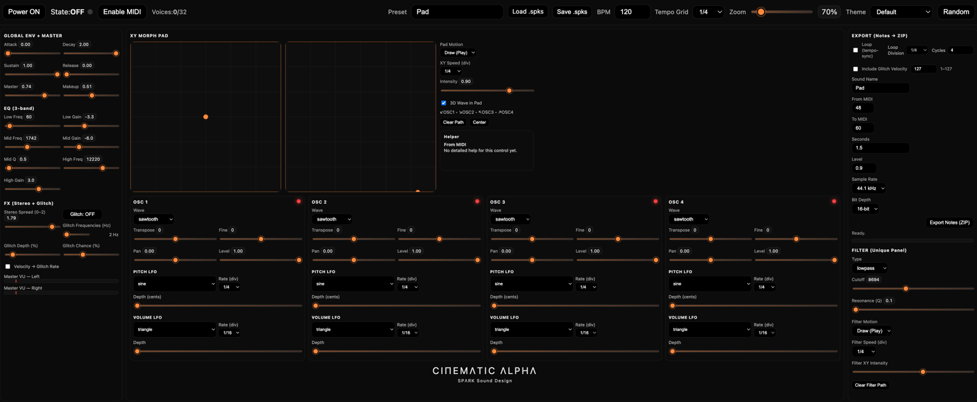Adjust the Zoom slider in the top bar
The width and height of the screenshot is (977, 402).
coord(782,12)
